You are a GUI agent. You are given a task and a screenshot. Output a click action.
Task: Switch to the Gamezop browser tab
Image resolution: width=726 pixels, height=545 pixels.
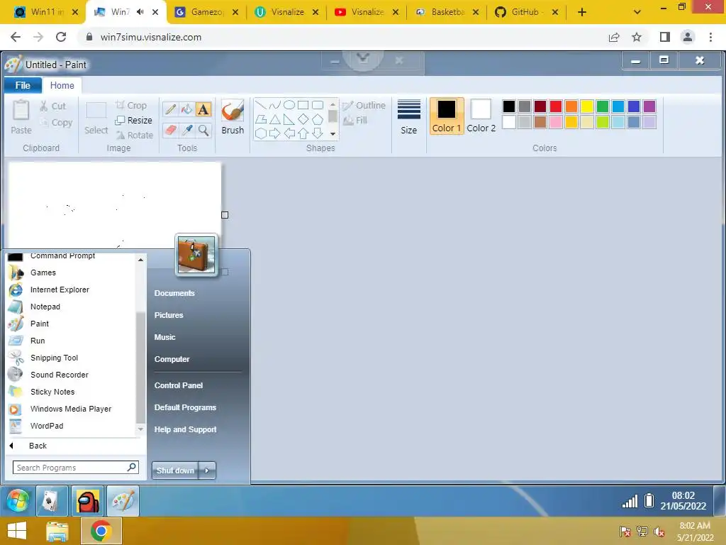tap(207, 12)
